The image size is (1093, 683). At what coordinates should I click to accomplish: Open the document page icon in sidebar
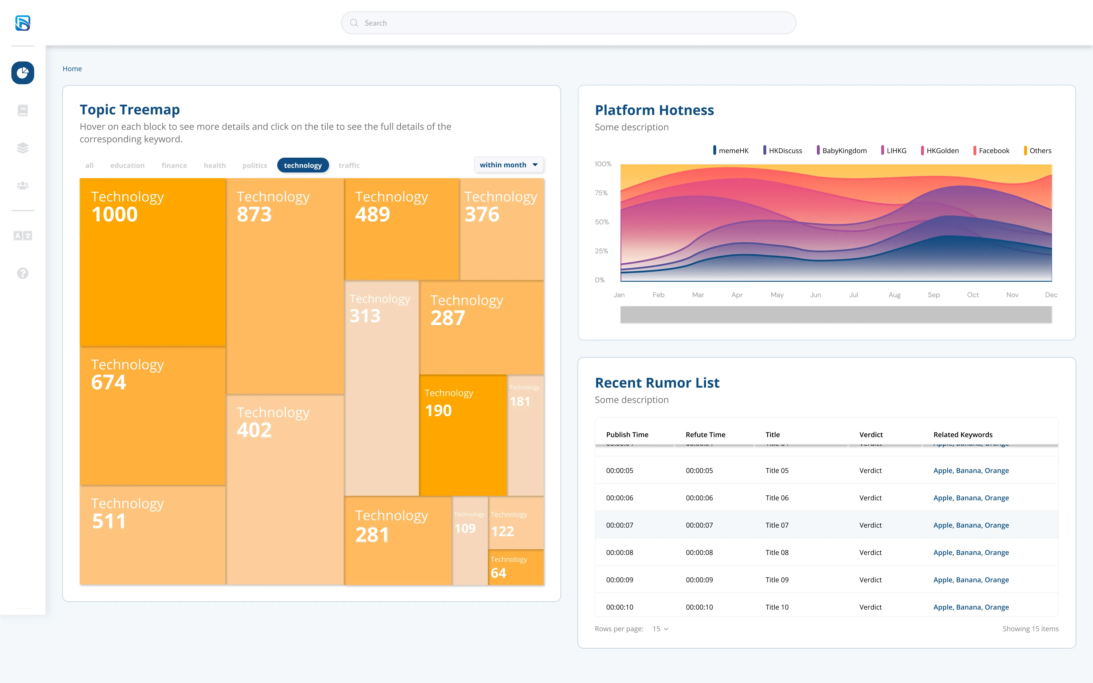(x=22, y=110)
